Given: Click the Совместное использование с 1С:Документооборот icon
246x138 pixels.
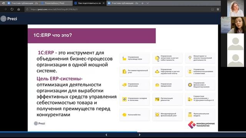Looking at the screenshot, I should point(190,99).
